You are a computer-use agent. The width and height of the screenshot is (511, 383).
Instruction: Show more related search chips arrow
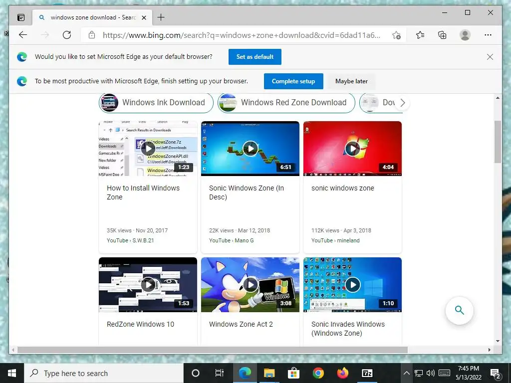(403, 103)
